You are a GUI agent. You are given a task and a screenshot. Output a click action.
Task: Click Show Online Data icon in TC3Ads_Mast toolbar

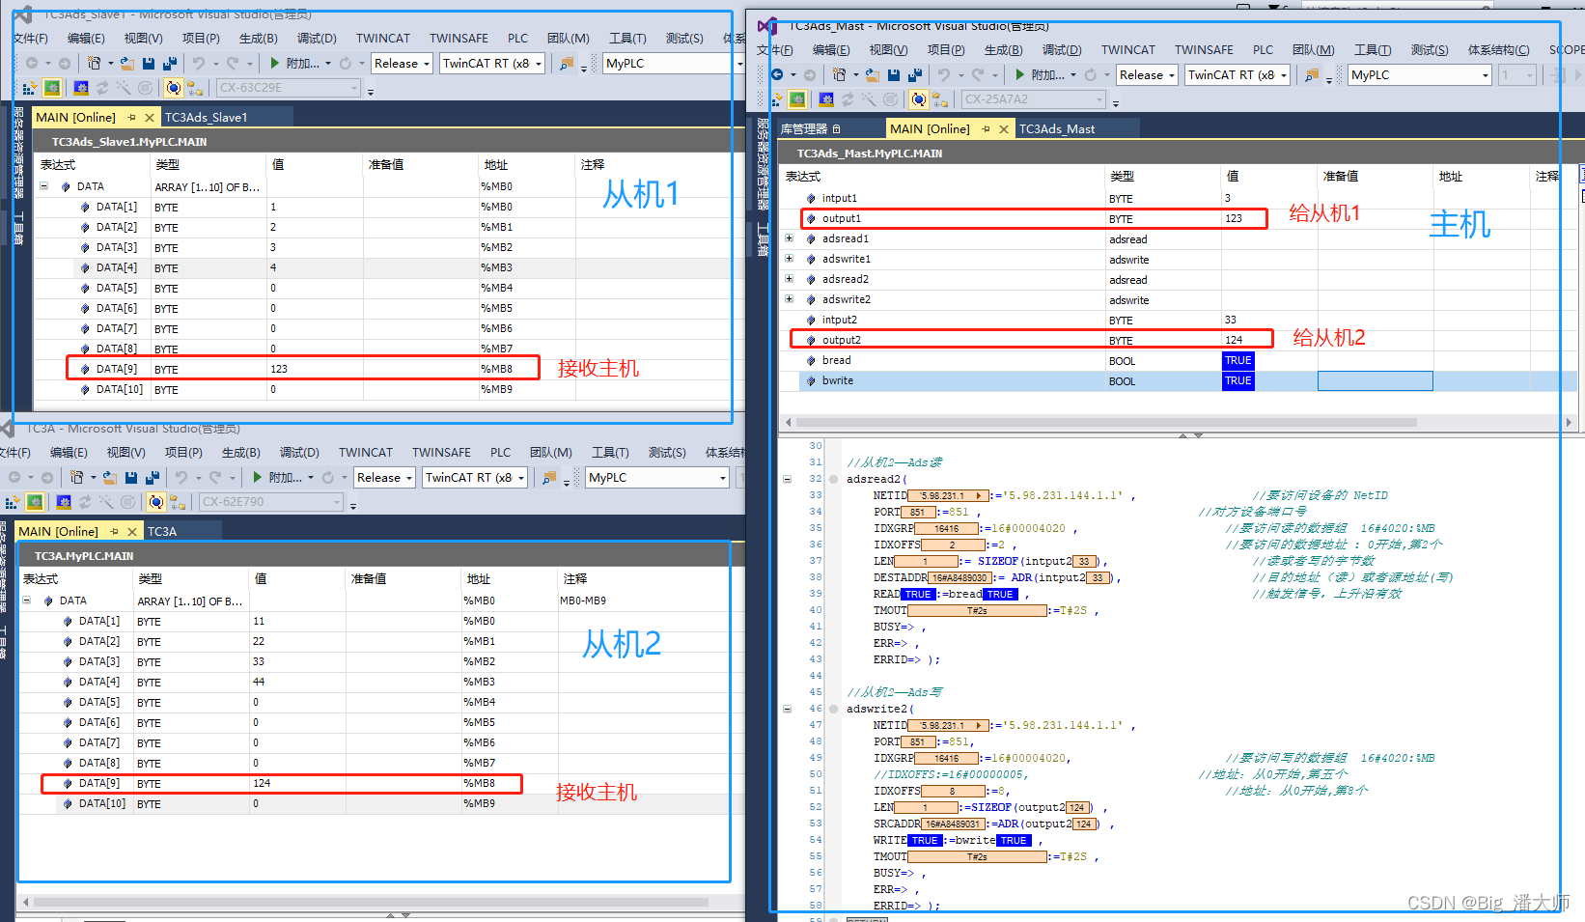point(918,99)
